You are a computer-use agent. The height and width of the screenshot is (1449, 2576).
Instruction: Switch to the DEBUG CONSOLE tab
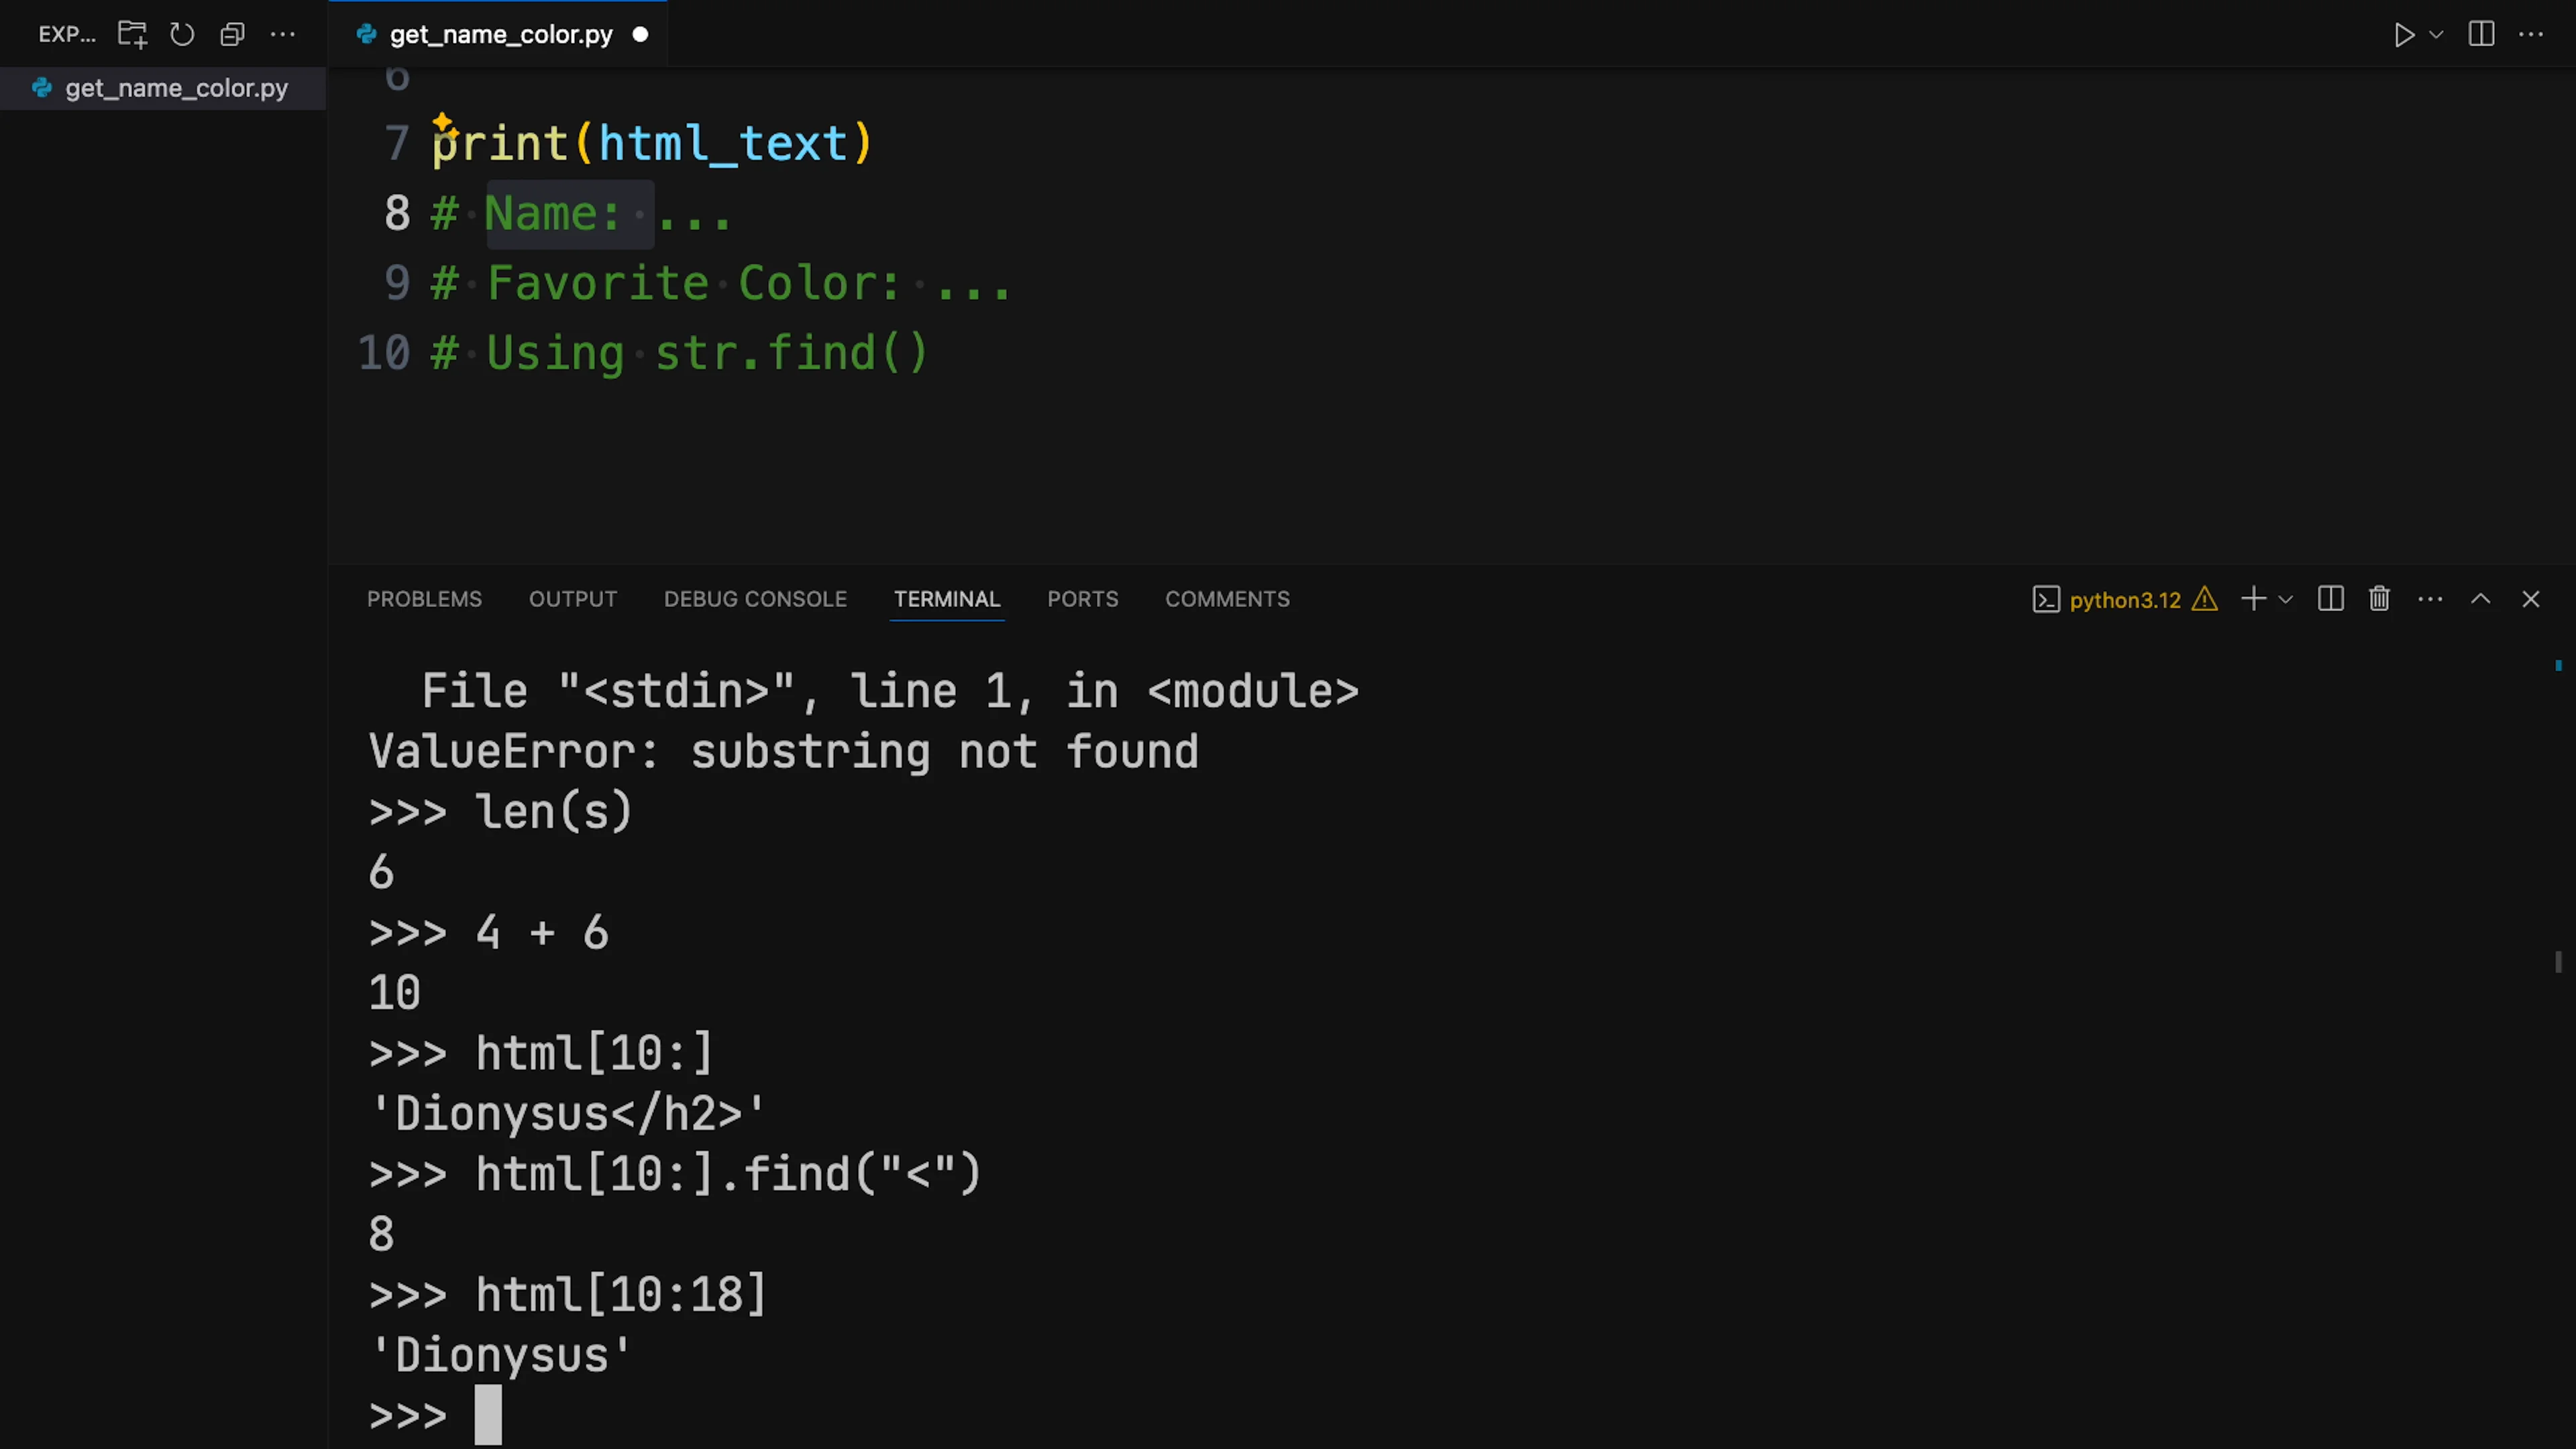coord(755,599)
